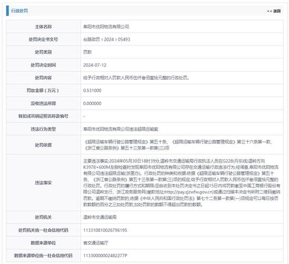
Task: Select the 0.000000 confiscated amount
Action: point(92,103)
